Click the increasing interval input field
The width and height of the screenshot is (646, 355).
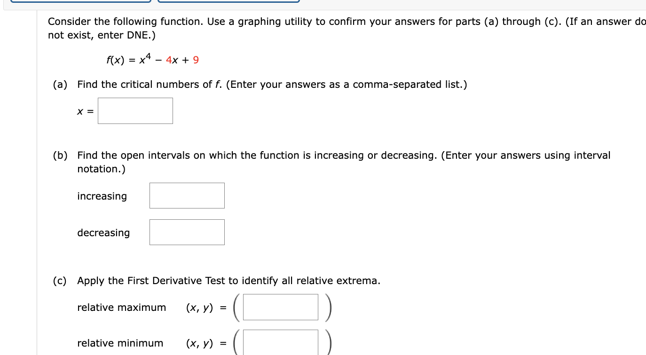187,195
